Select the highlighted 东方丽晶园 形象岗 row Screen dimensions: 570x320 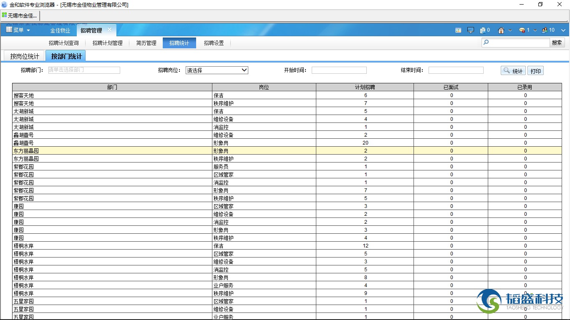coord(287,151)
